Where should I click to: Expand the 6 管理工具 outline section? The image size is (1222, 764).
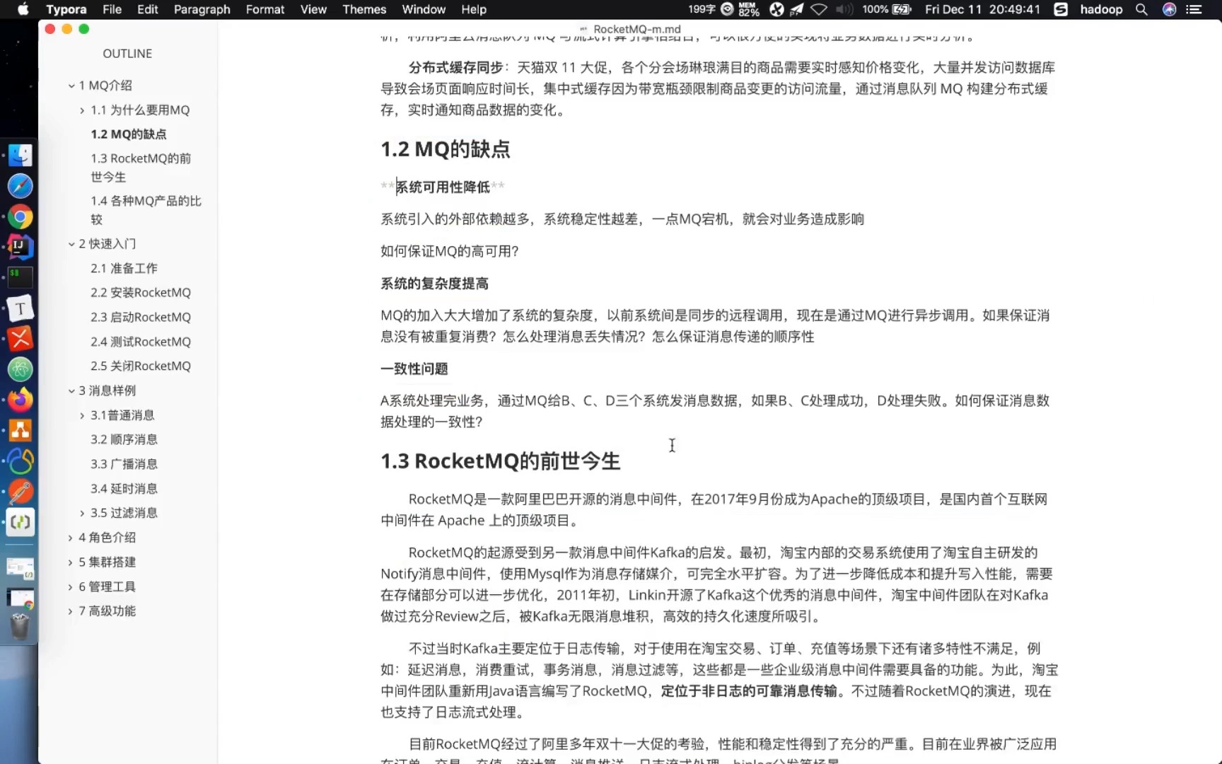(70, 586)
